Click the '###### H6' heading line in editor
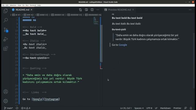 pyautogui.click(x=29, y=20)
